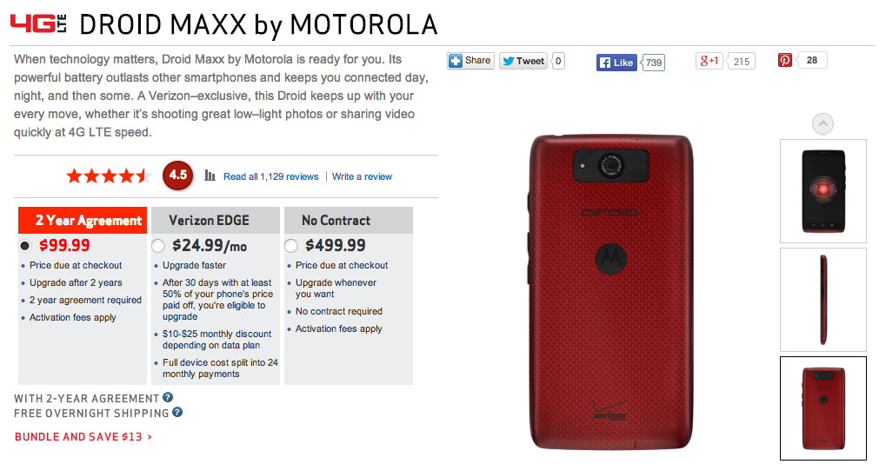Click the Google +1 button
Image resolution: width=879 pixels, height=464 pixels.
point(709,61)
